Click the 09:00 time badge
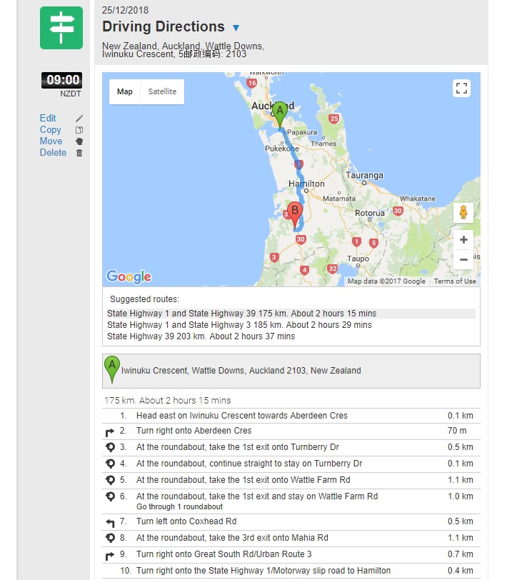The image size is (507, 580). click(61, 80)
